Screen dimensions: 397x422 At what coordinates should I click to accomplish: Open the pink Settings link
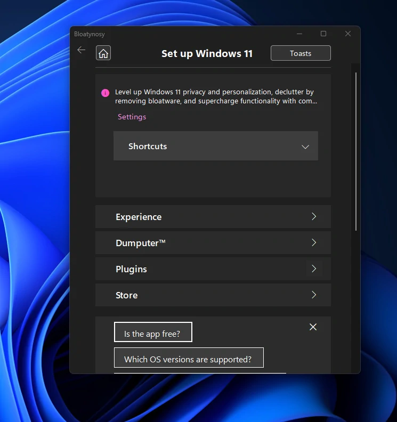click(x=132, y=117)
